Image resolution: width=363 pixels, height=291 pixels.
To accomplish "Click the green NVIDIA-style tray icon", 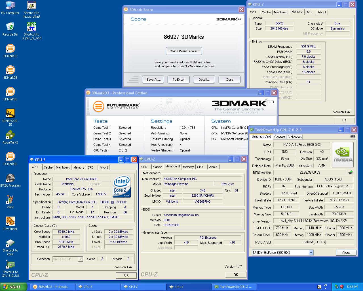I will click(337, 287).
